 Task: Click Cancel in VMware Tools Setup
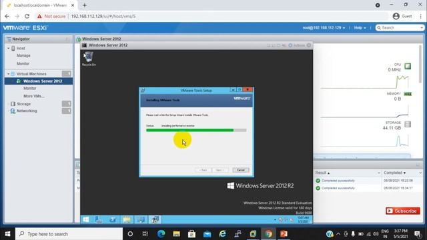click(x=241, y=170)
